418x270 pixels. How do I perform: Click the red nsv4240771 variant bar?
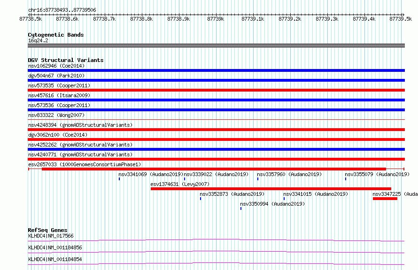click(216, 159)
